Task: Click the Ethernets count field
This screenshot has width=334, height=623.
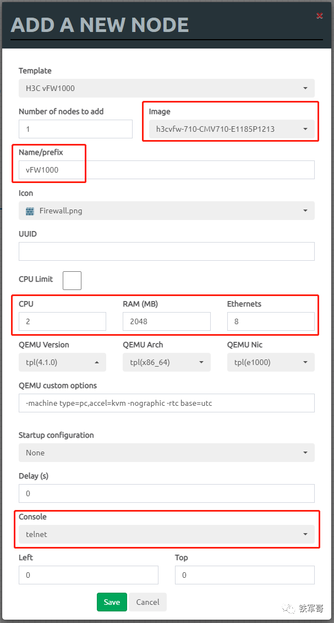Action: pos(271,321)
